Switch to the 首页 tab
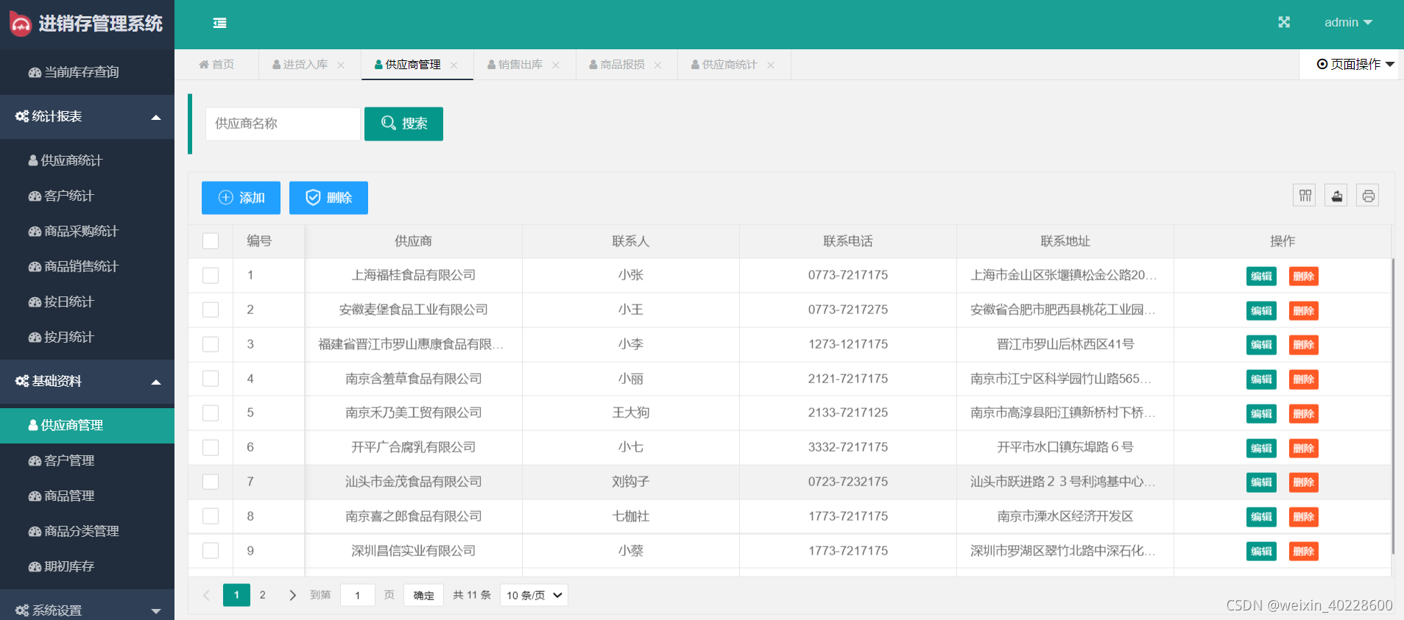The height and width of the screenshot is (620, 1404). point(216,65)
